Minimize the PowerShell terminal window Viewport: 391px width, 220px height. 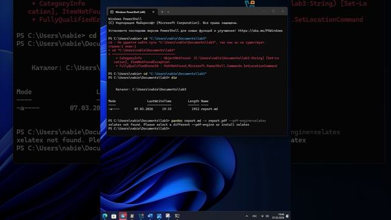pos(264,11)
